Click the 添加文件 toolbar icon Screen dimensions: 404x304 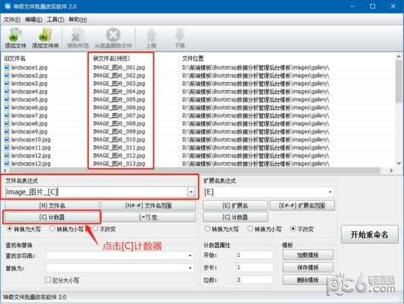click(15, 35)
